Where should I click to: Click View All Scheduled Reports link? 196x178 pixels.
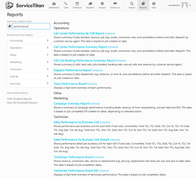click(x=22, y=102)
